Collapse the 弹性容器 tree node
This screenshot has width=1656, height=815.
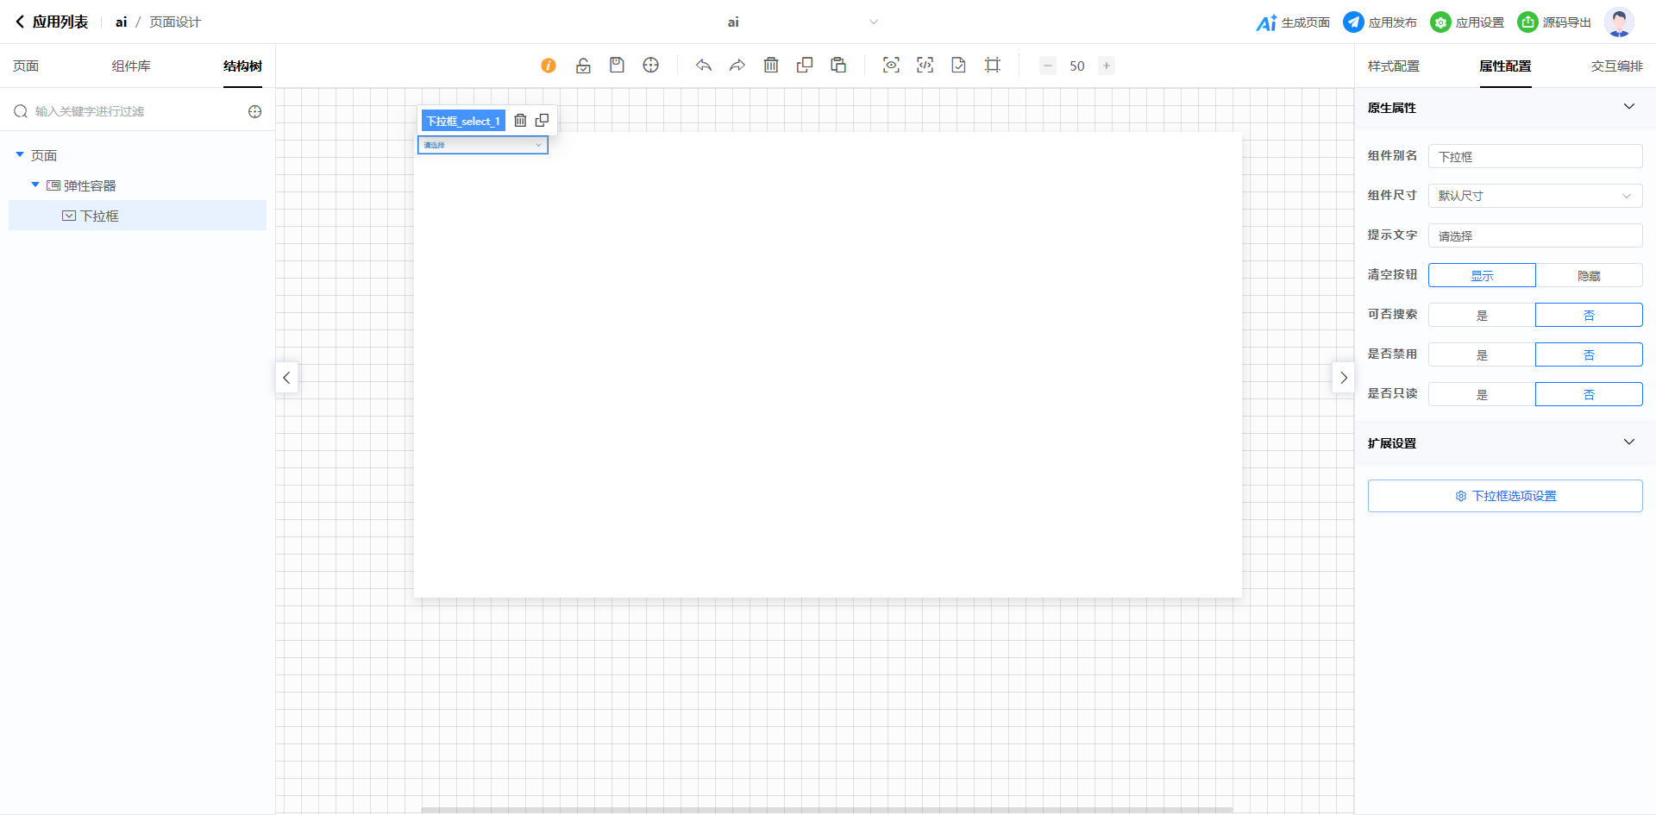point(35,185)
